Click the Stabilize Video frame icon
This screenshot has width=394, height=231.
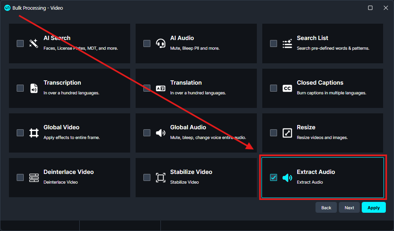point(160,177)
